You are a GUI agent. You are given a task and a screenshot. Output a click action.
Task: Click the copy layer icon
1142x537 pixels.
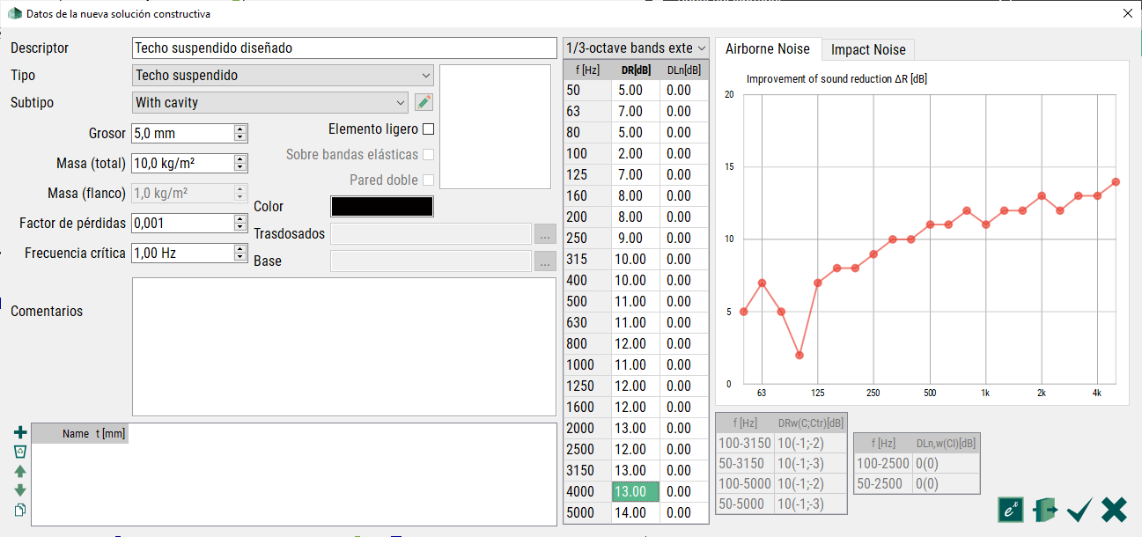(20, 510)
